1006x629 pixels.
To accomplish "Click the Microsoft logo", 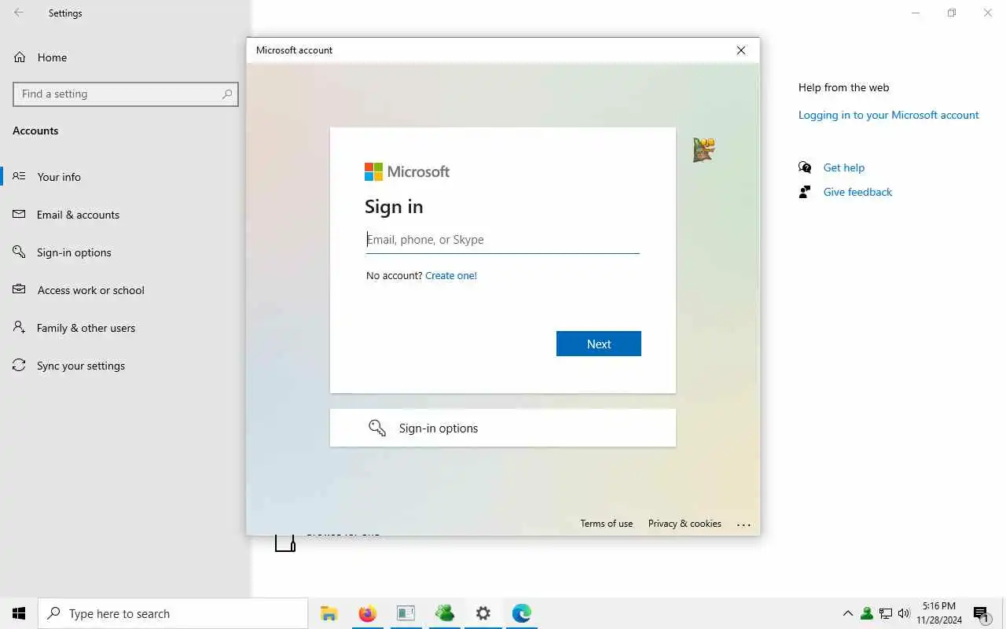I will click(x=407, y=171).
